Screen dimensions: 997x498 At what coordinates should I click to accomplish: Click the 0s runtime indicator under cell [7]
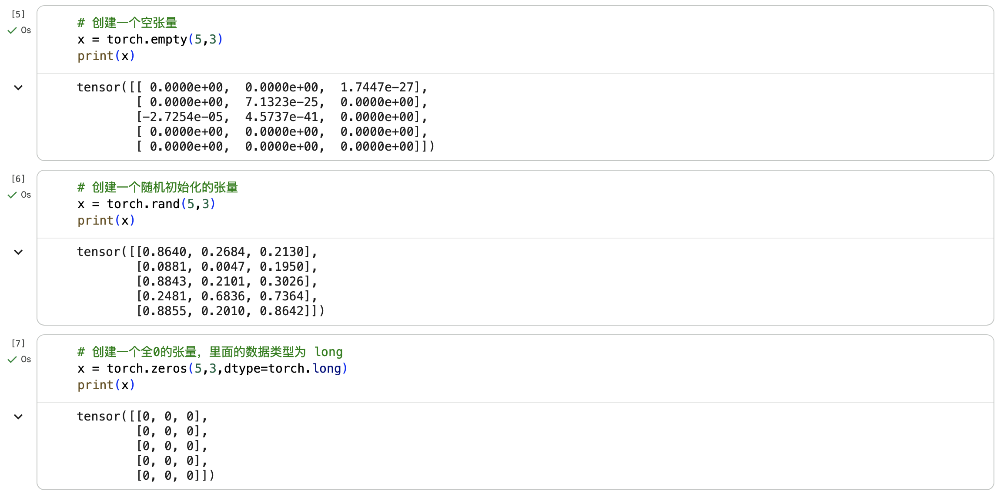(x=27, y=360)
